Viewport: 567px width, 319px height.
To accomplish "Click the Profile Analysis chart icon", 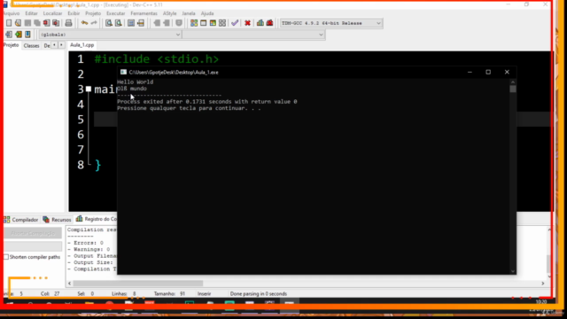I will [x=260, y=23].
